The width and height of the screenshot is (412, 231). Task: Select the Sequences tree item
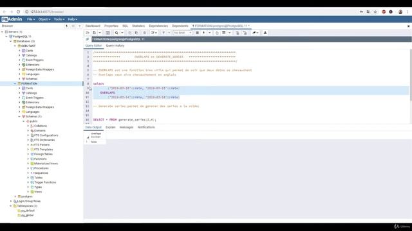41,173
